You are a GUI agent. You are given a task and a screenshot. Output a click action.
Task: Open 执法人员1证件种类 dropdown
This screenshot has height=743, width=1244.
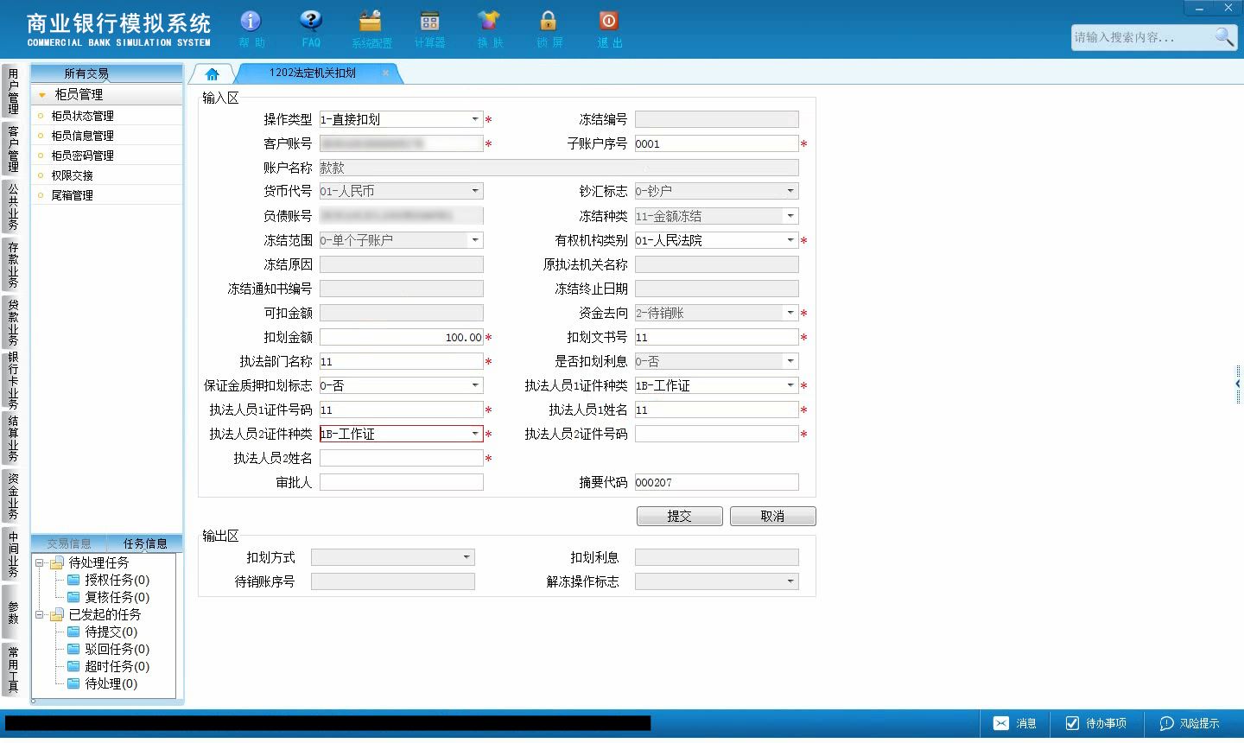tap(790, 385)
